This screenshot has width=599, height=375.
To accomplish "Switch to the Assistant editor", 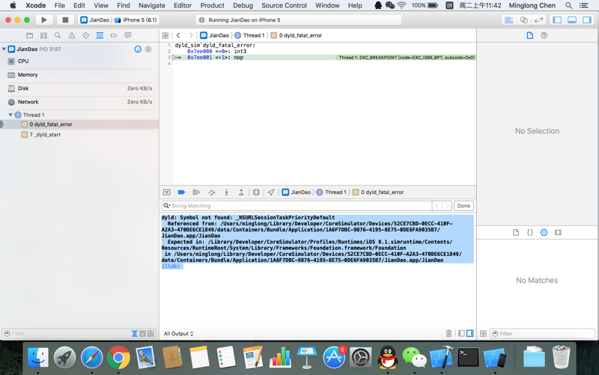I will 523,20.
